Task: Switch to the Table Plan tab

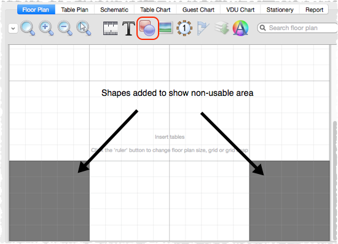Action: click(x=74, y=10)
